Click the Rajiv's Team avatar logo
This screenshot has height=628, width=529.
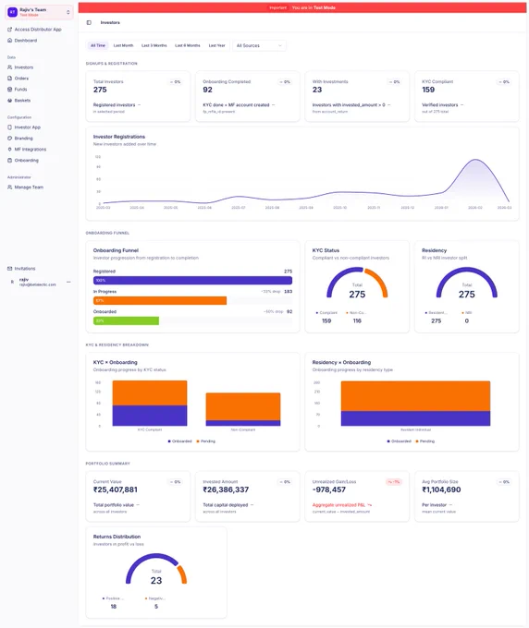point(12,12)
